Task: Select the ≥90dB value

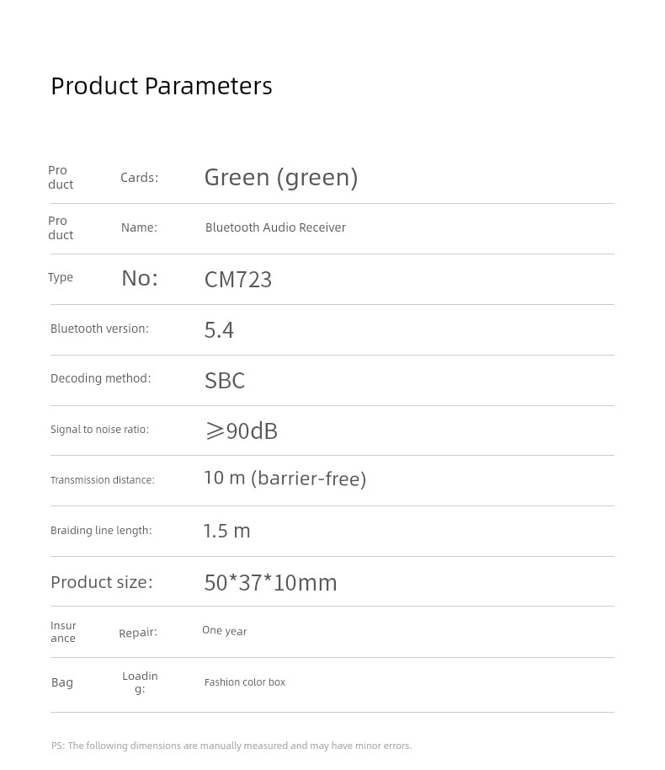Action: (x=242, y=430)
